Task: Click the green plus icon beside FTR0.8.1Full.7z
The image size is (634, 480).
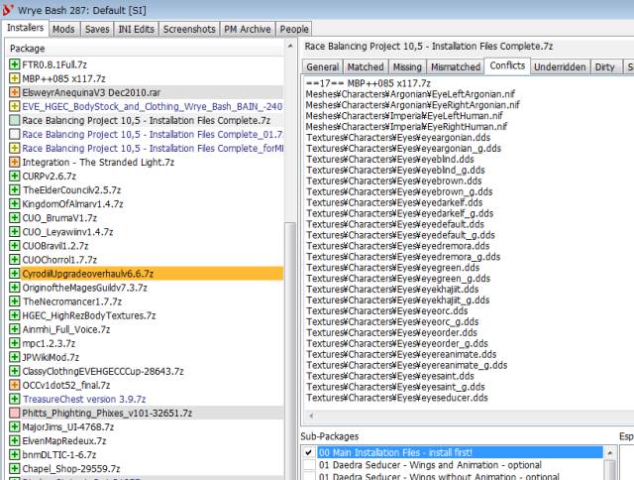Action: tap(14, 64)
